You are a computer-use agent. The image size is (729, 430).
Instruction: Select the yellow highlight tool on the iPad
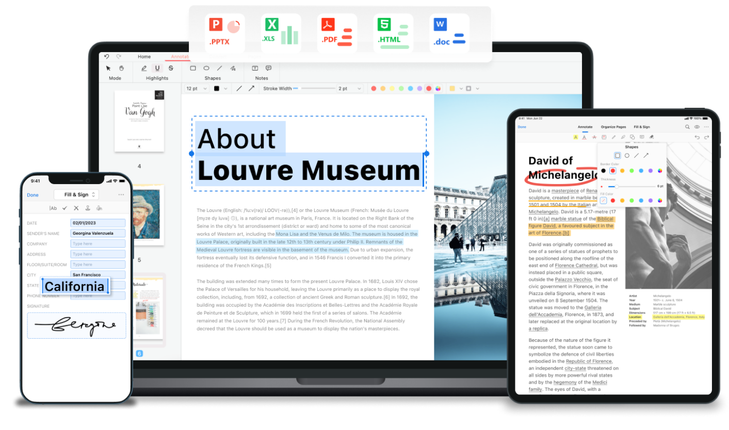pyautogui.click(x=576, y=137)
